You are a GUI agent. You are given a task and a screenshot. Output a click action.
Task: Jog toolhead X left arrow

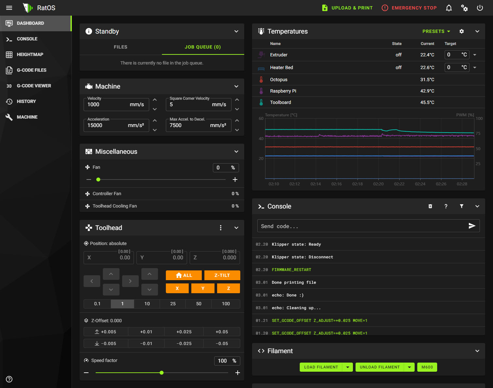(x=92, y=281)
